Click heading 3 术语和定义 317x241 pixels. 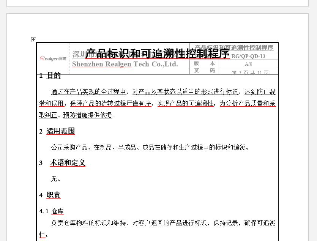pos(62,163)
